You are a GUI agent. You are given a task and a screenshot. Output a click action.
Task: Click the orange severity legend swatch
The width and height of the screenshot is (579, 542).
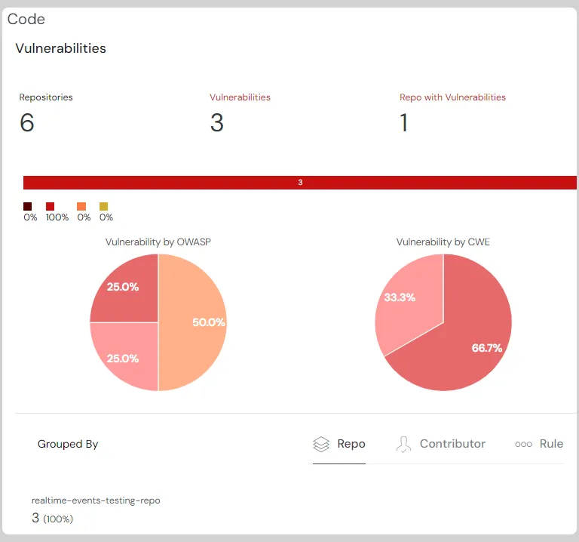(81, 206)
